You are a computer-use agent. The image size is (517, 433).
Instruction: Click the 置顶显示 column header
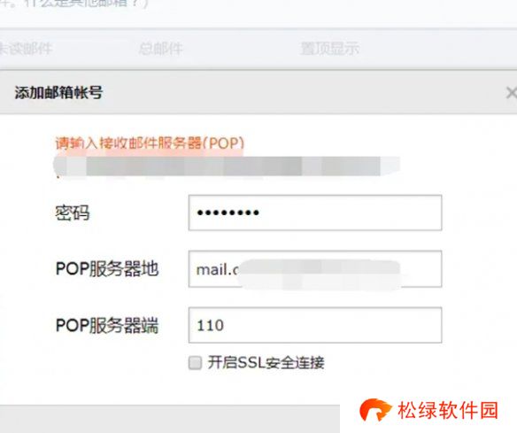click(x=329, y=49)
